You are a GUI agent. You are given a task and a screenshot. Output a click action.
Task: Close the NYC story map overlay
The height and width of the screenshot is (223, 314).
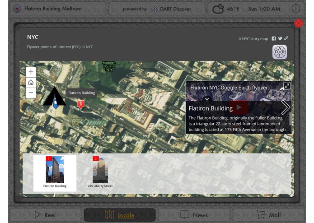298,23
